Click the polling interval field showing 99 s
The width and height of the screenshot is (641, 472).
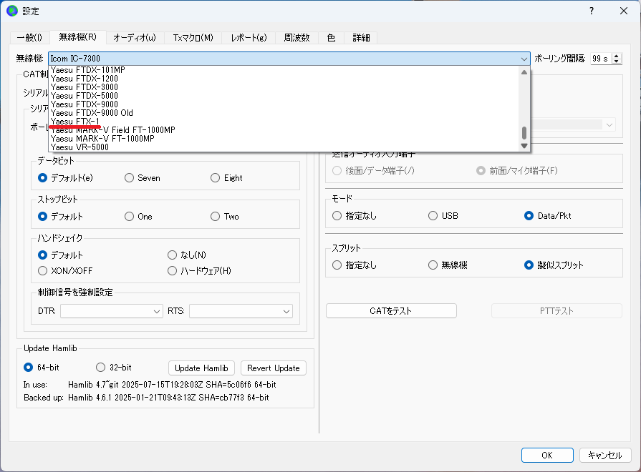(x=601, y=59)
